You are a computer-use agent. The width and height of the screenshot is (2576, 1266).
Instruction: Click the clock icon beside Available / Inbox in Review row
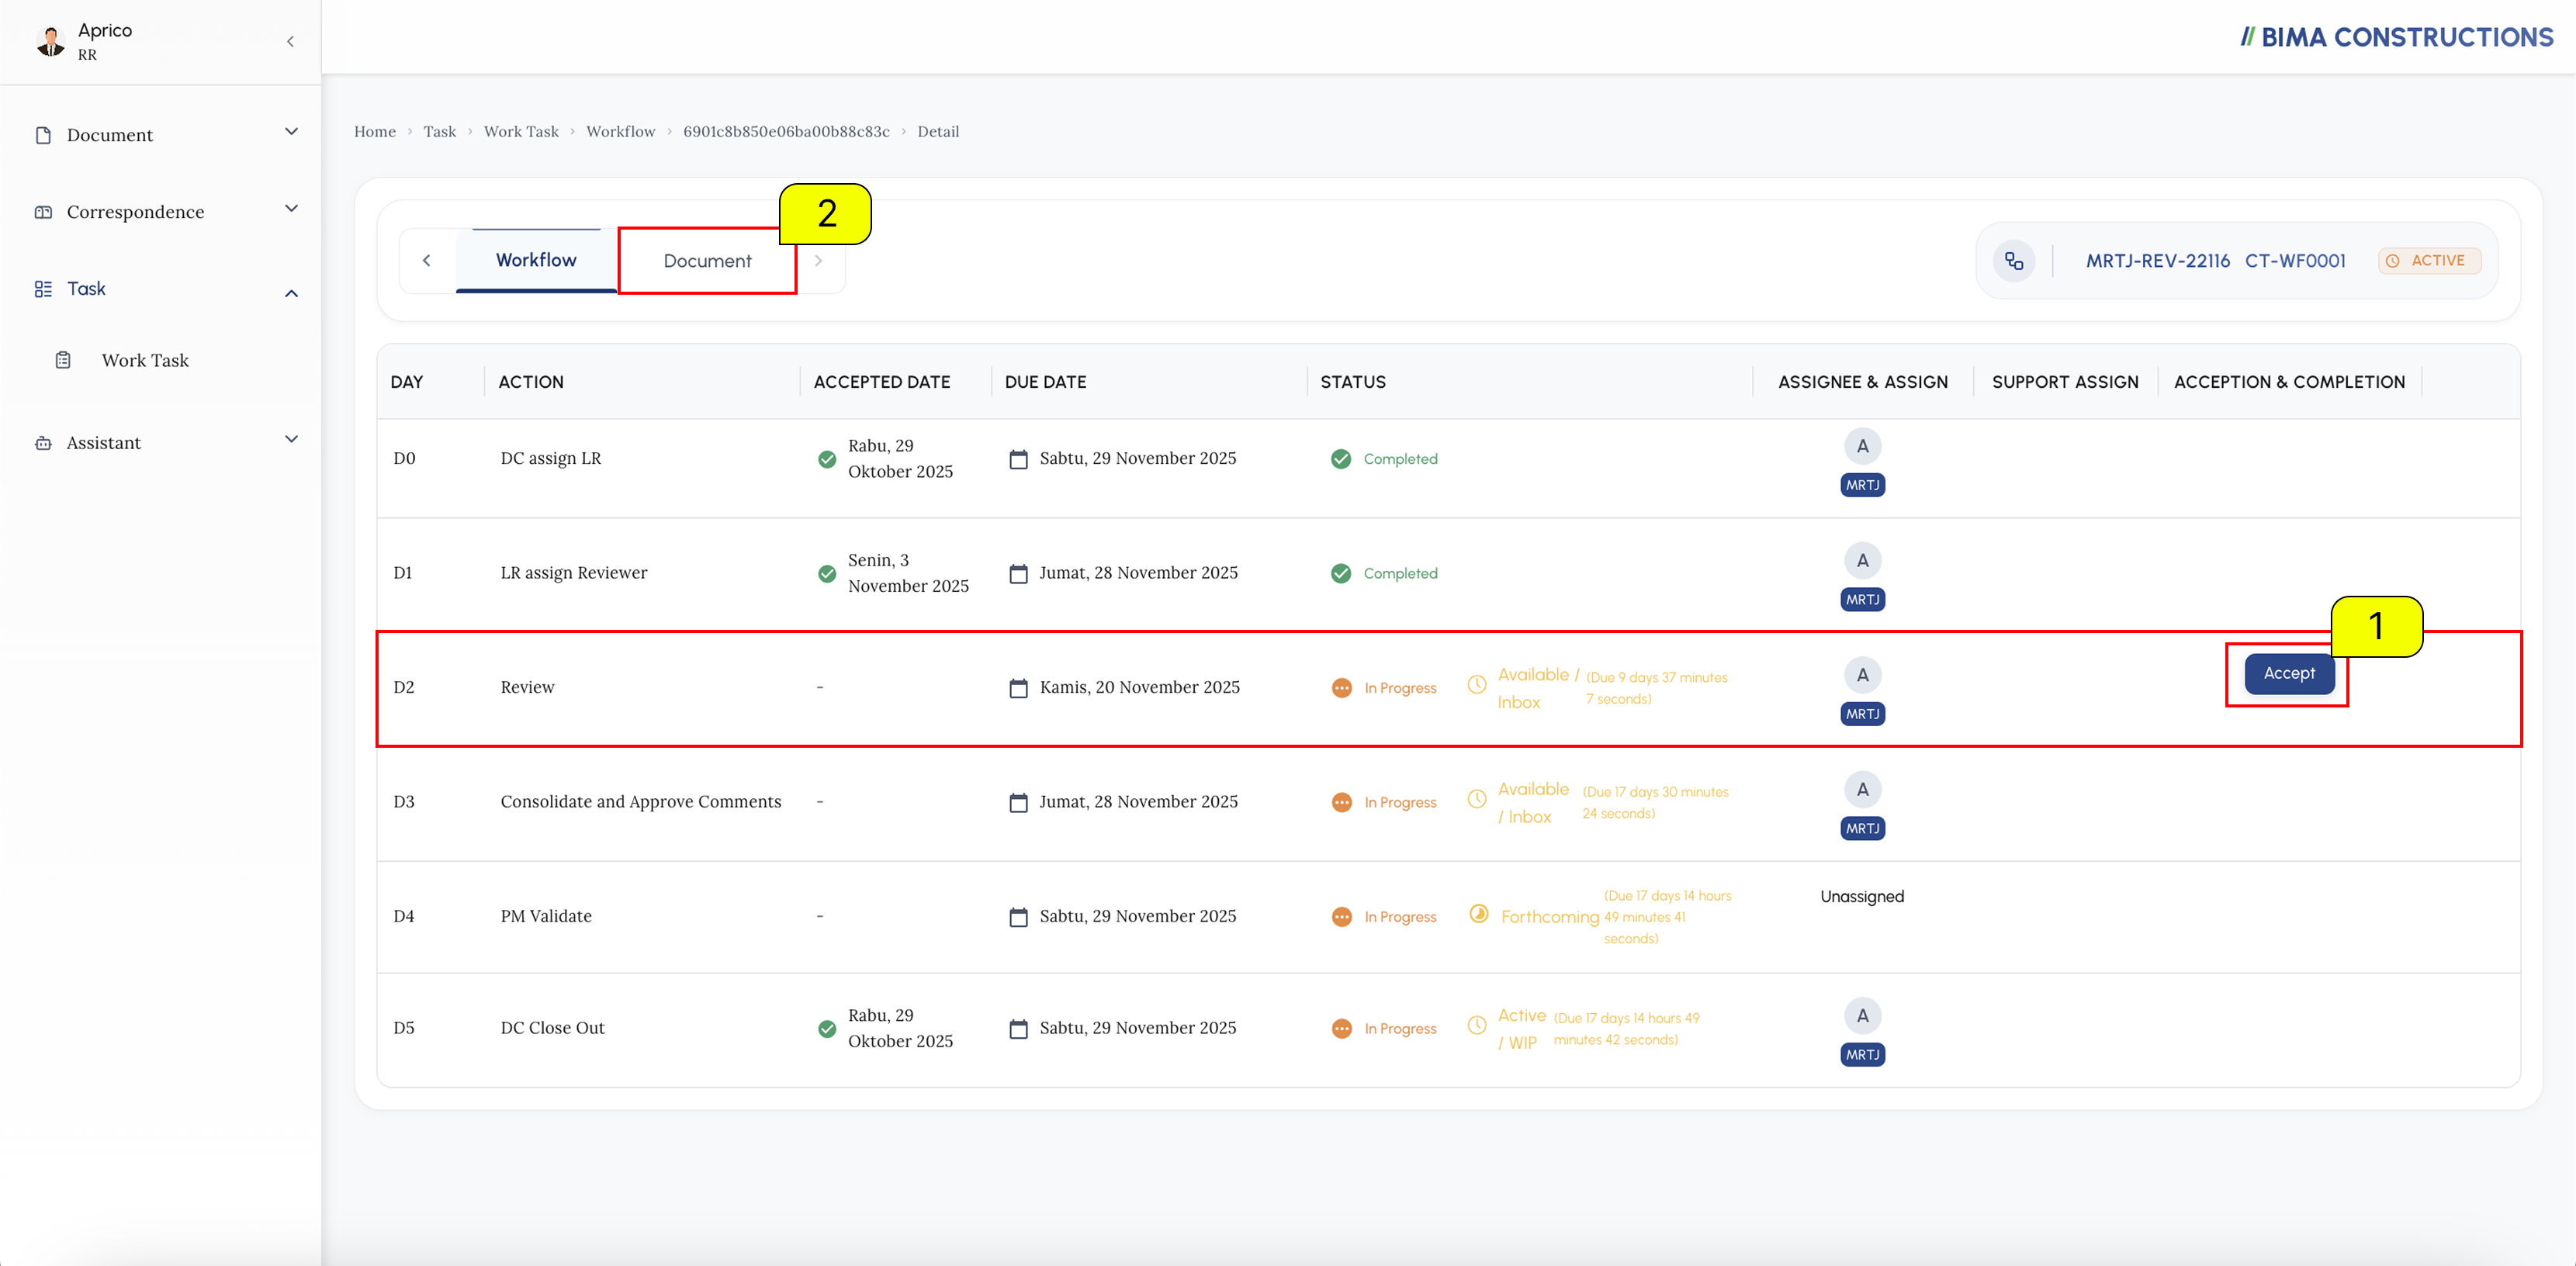point(1477,686)
